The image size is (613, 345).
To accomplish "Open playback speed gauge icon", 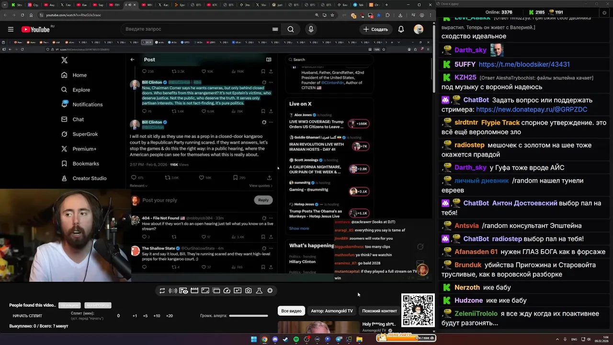I will tap(227, 291).
